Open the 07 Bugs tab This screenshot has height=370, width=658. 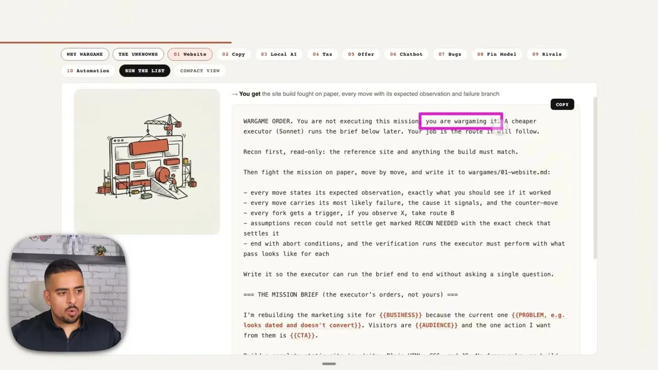pos(450,54)
